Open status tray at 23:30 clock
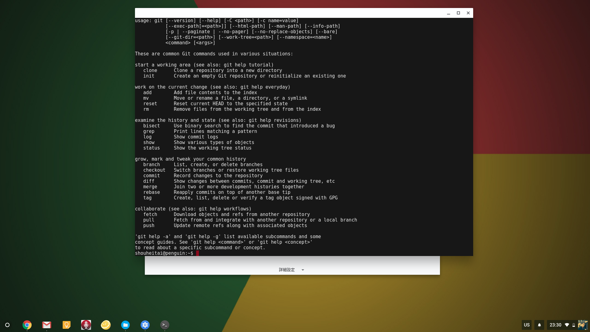 [x=555, y=325]
